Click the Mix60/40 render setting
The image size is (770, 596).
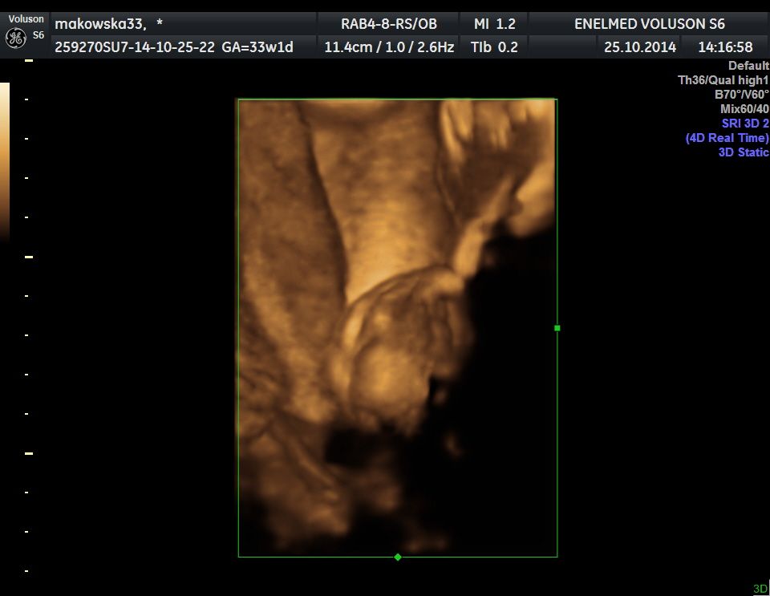tap(744, 109)
